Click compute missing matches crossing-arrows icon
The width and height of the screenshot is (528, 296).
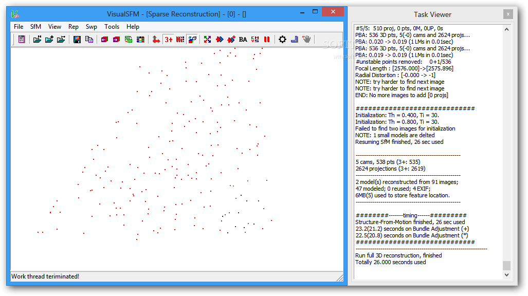point(207,40)
